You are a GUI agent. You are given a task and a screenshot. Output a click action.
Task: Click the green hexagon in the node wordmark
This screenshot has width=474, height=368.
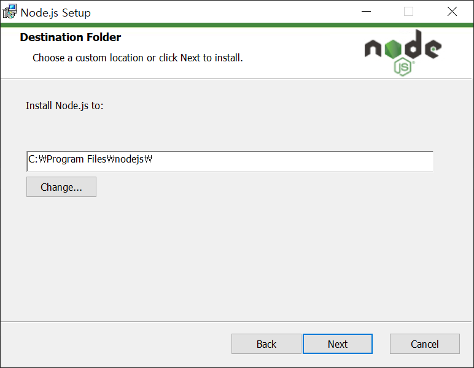coord(393,49)
